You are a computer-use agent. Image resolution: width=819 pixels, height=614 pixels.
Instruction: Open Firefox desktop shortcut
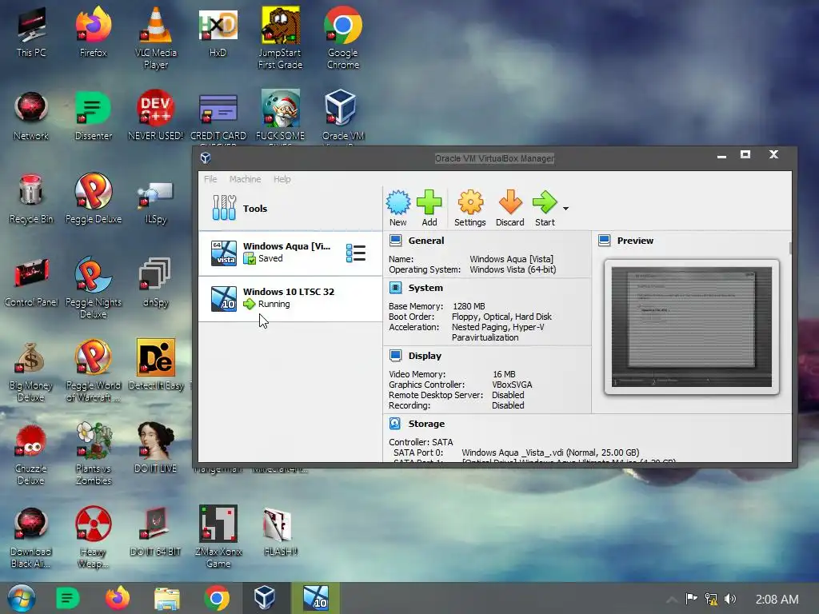pyautogui.click(x=93, y=32)
